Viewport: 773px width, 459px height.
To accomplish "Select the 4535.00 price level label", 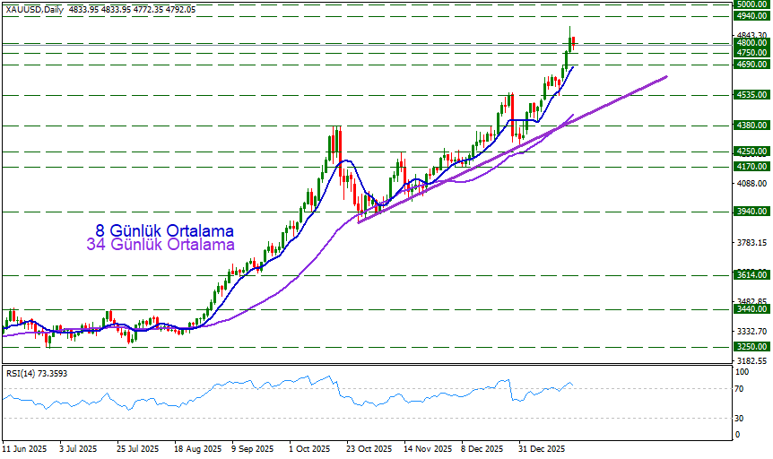I will click(750, 94).
